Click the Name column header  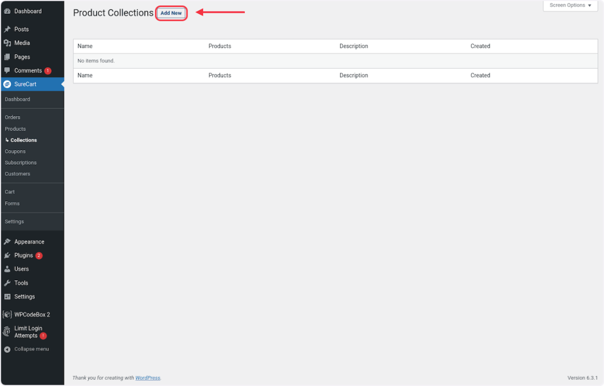click(x=85, y=46)
